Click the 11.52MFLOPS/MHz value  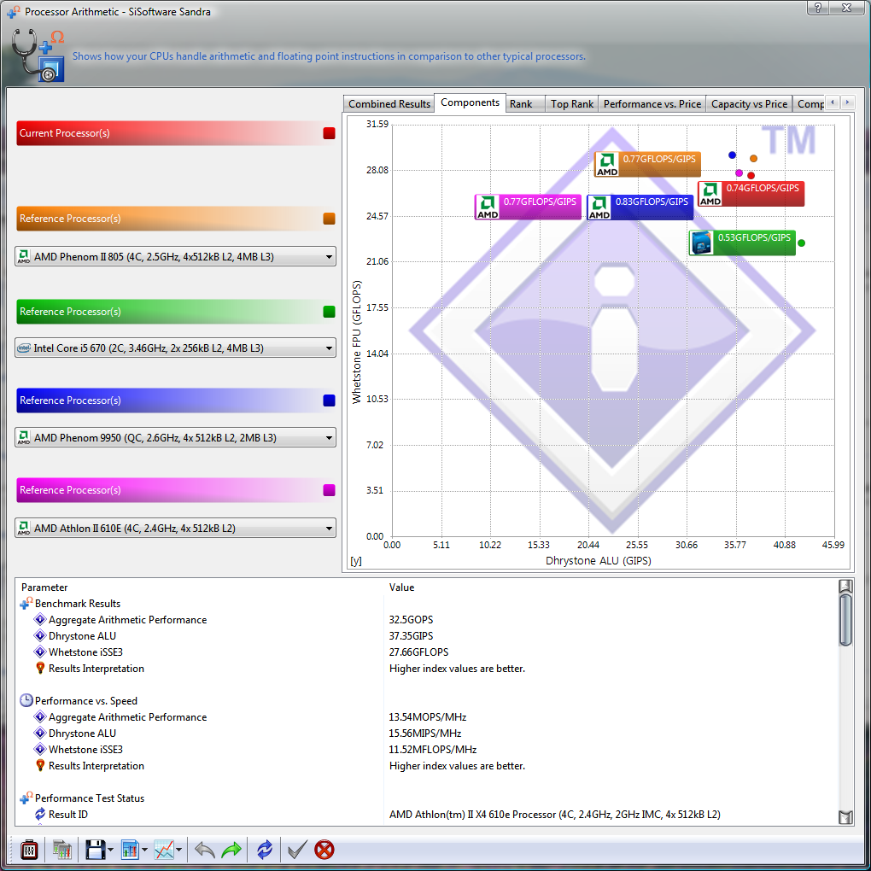pos(433,750)
